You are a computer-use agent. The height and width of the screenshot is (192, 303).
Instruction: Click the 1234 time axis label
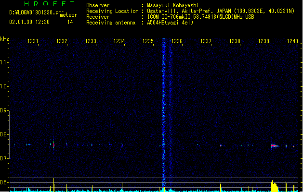point(119,41)
